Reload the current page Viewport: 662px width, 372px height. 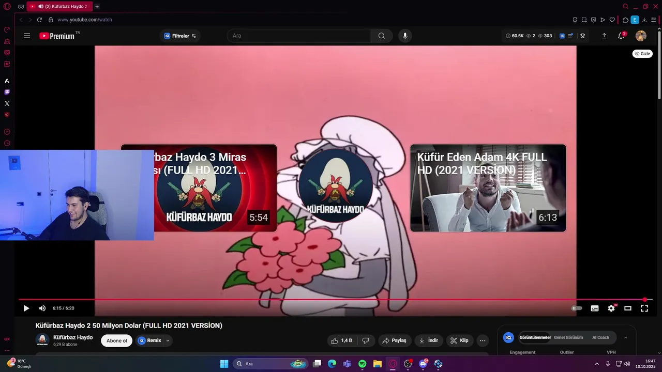coord(39,20)
